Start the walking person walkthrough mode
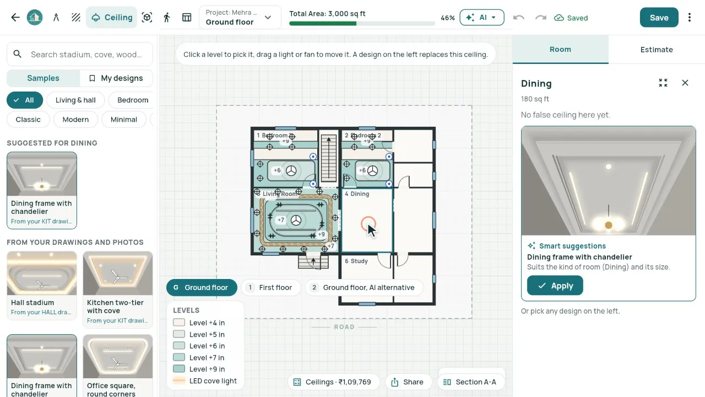The image size is (705, 397). point(167,18)
